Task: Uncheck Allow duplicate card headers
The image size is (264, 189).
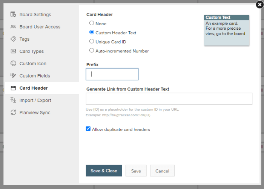Action: click(x=88, y=129)
